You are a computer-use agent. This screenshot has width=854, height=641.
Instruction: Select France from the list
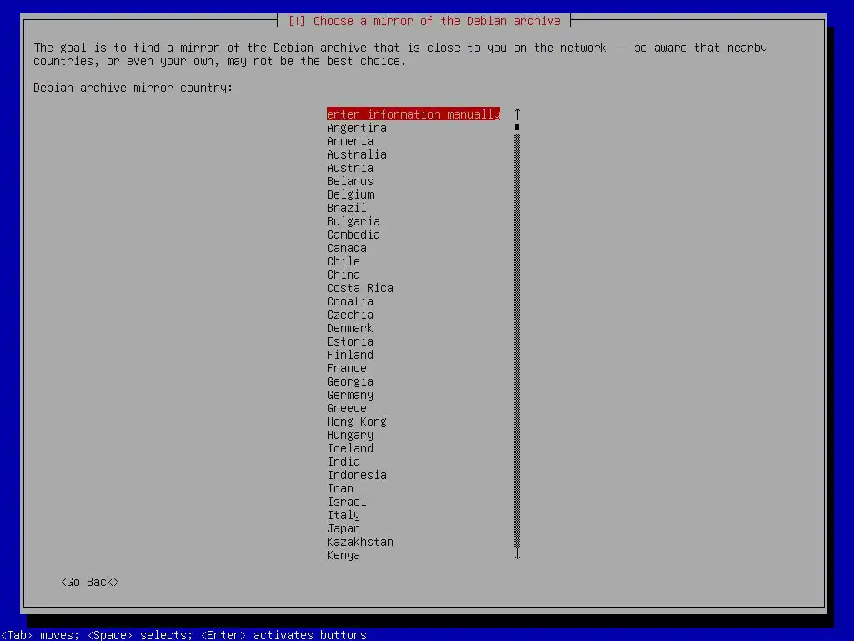[346, 368]
